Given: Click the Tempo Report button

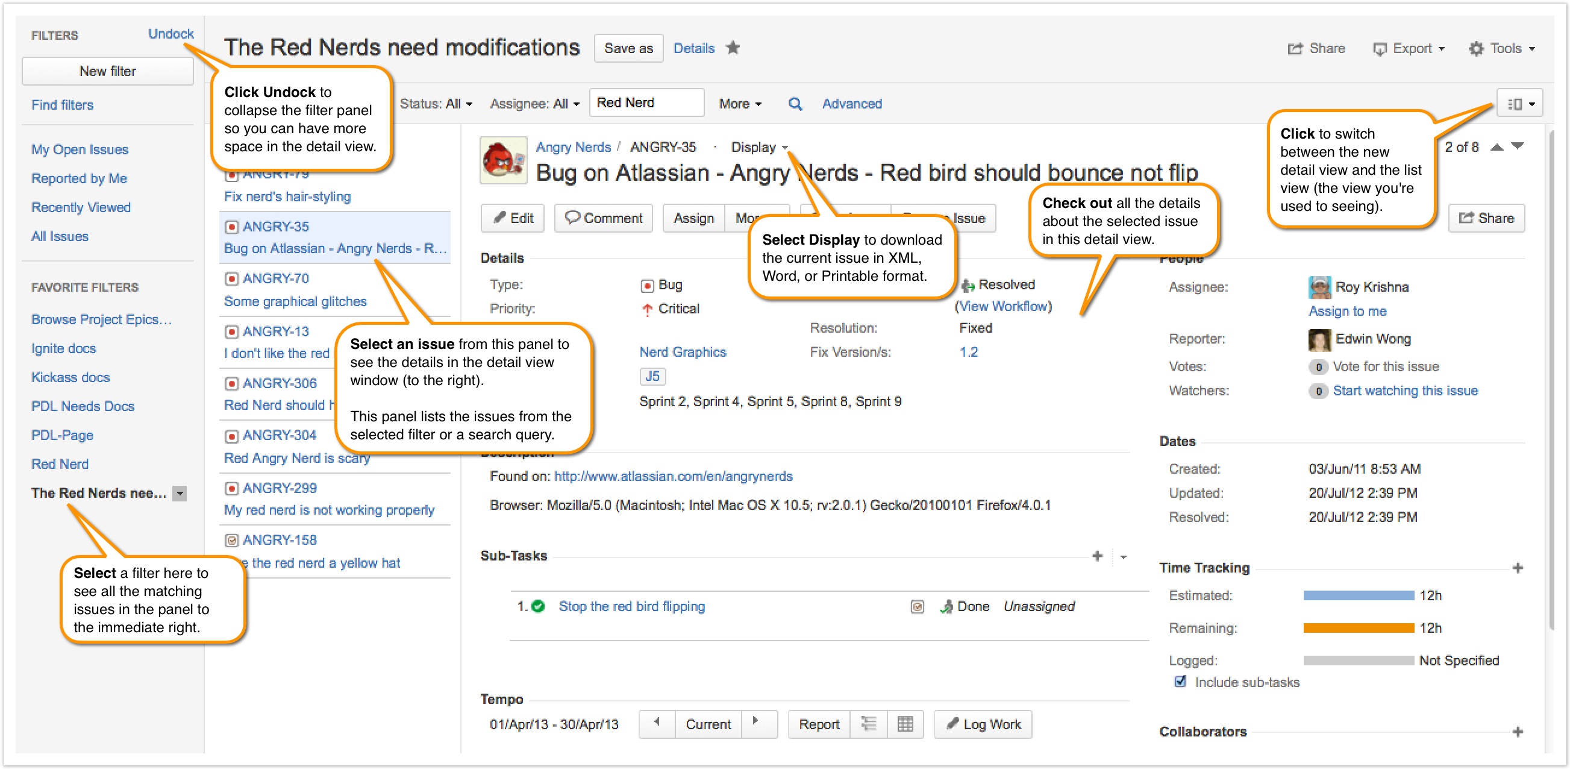Looking at the screenshot, I should coord(819,724).
